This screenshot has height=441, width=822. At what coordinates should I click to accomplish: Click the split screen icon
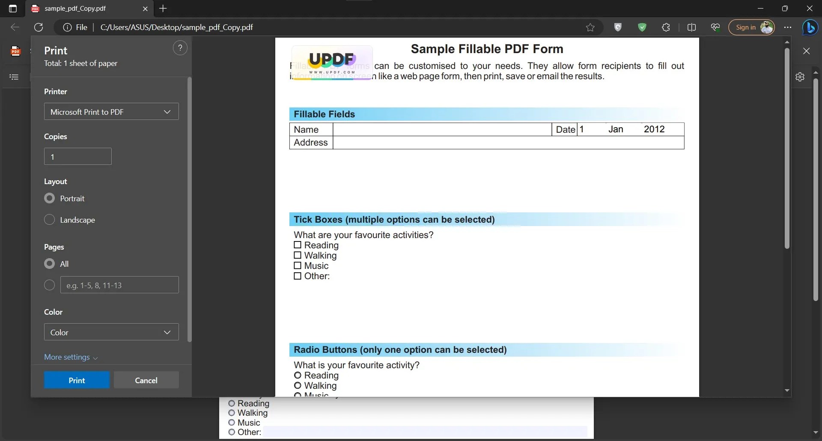(692, 27)
